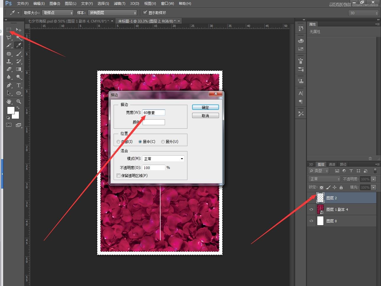Open the 模式 blend mode dropdown

pos(163,159)
